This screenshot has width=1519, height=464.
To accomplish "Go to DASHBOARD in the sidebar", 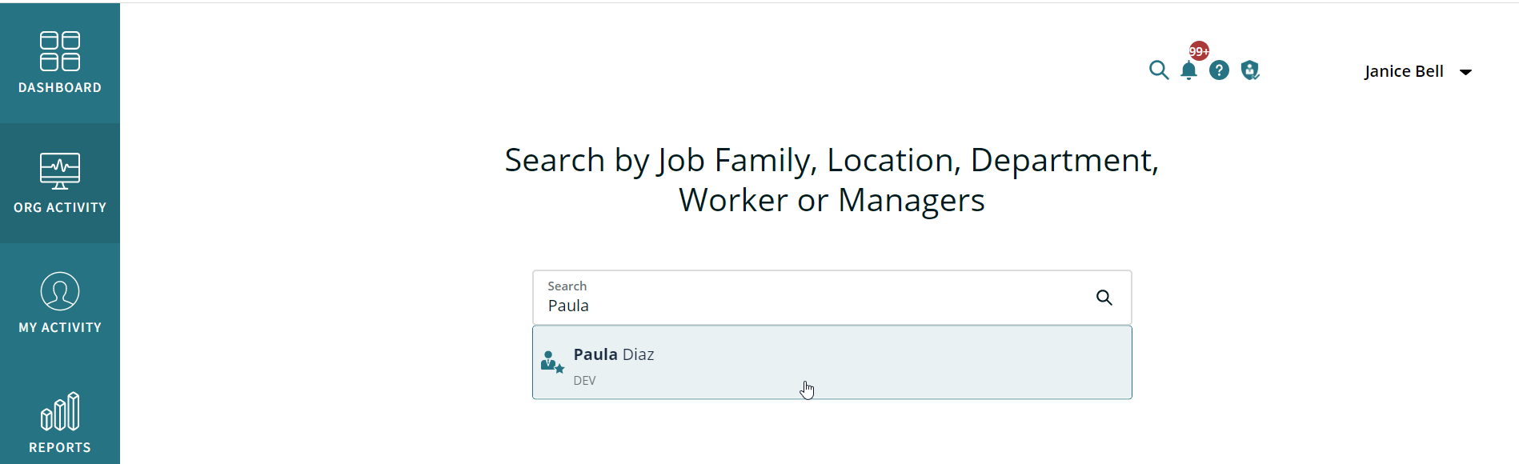I will 60,87.
